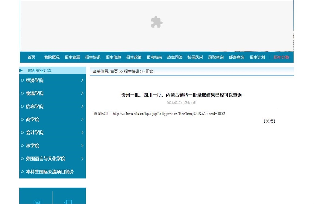This screenshot has width=314, height=204.
Task: Open the 会计学院 sidebar entry
Action: pyautogui.click(x=35, y=133)
